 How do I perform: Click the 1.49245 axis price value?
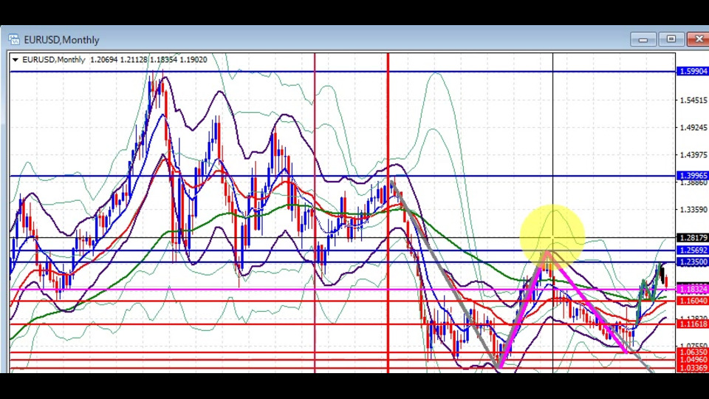point(693,128)
